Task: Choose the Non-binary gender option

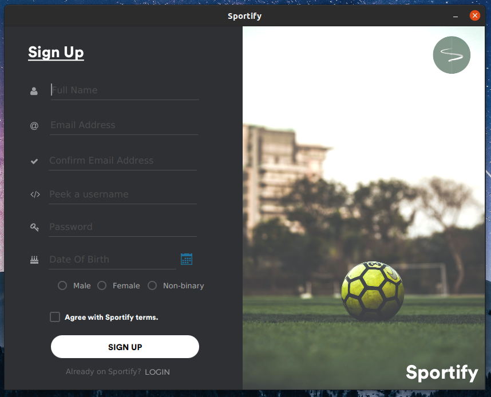Action: tap(152, 285)
